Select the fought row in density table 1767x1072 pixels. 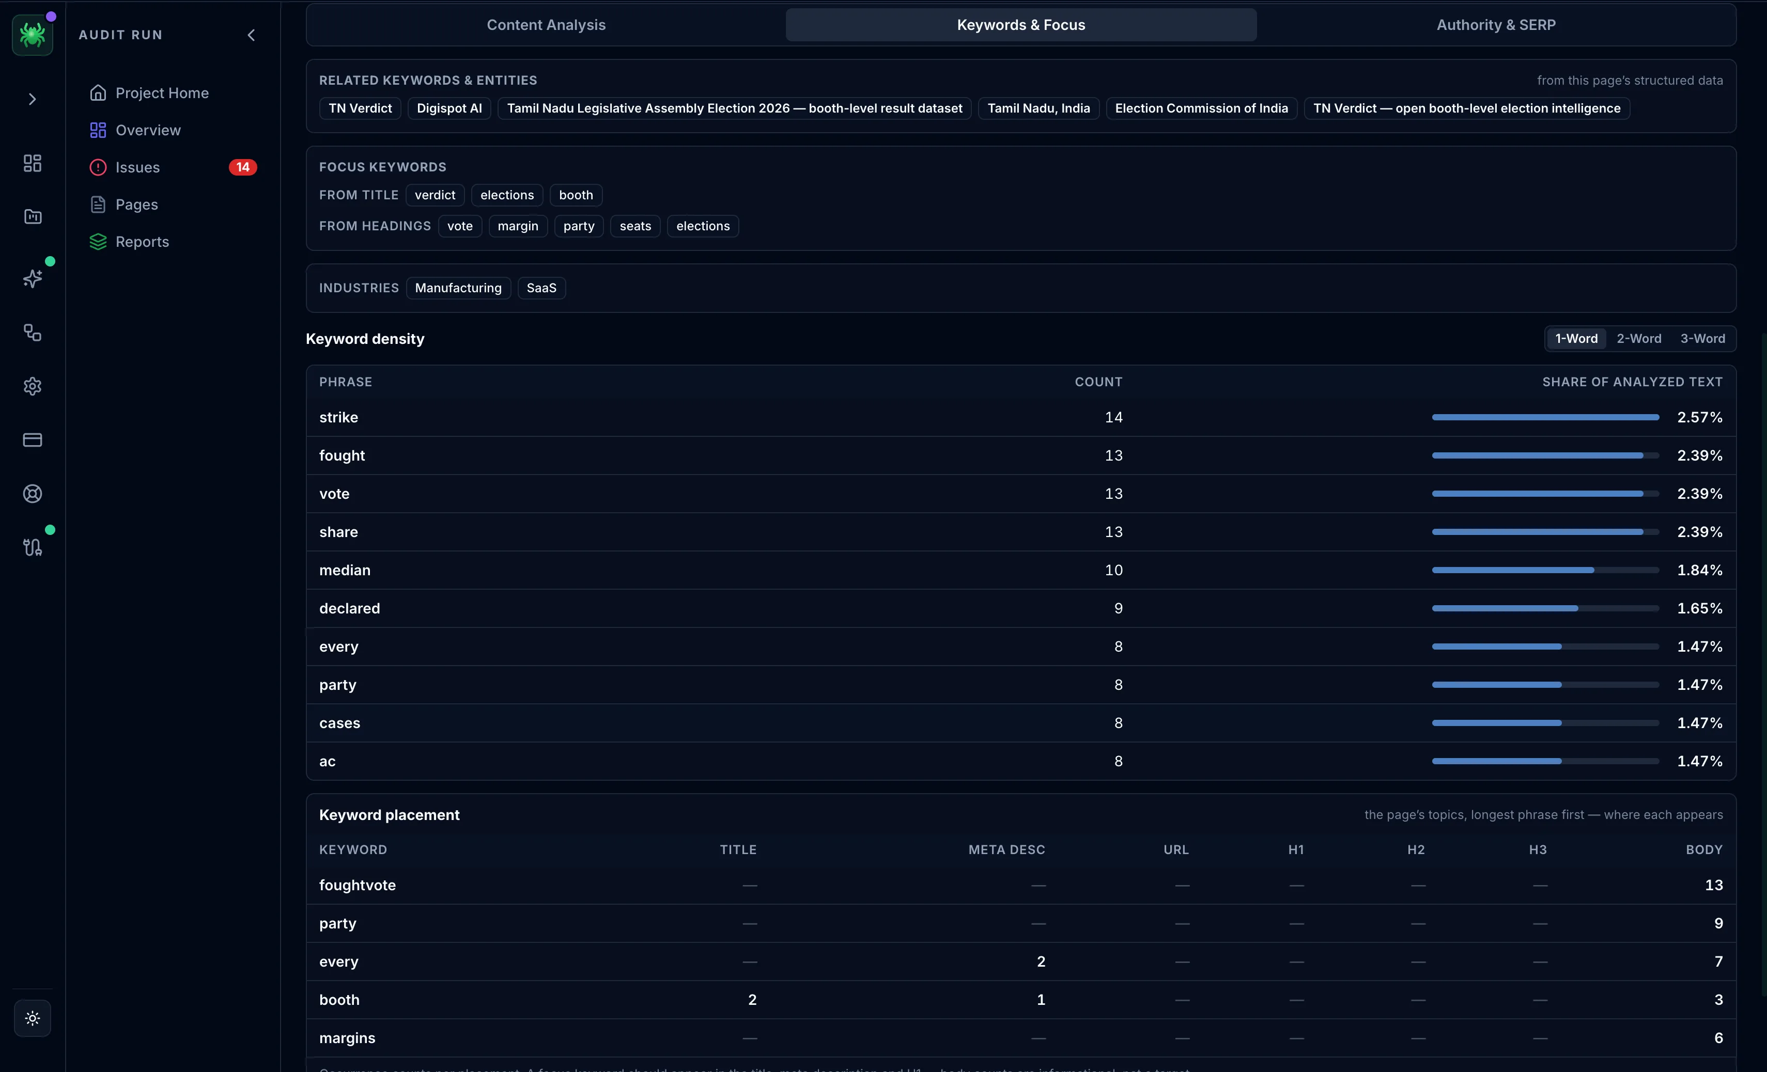coord(1021,456)
